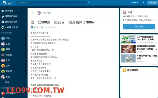
Task: Click the heart icon for 心動榜
Action: pos(3,27)
